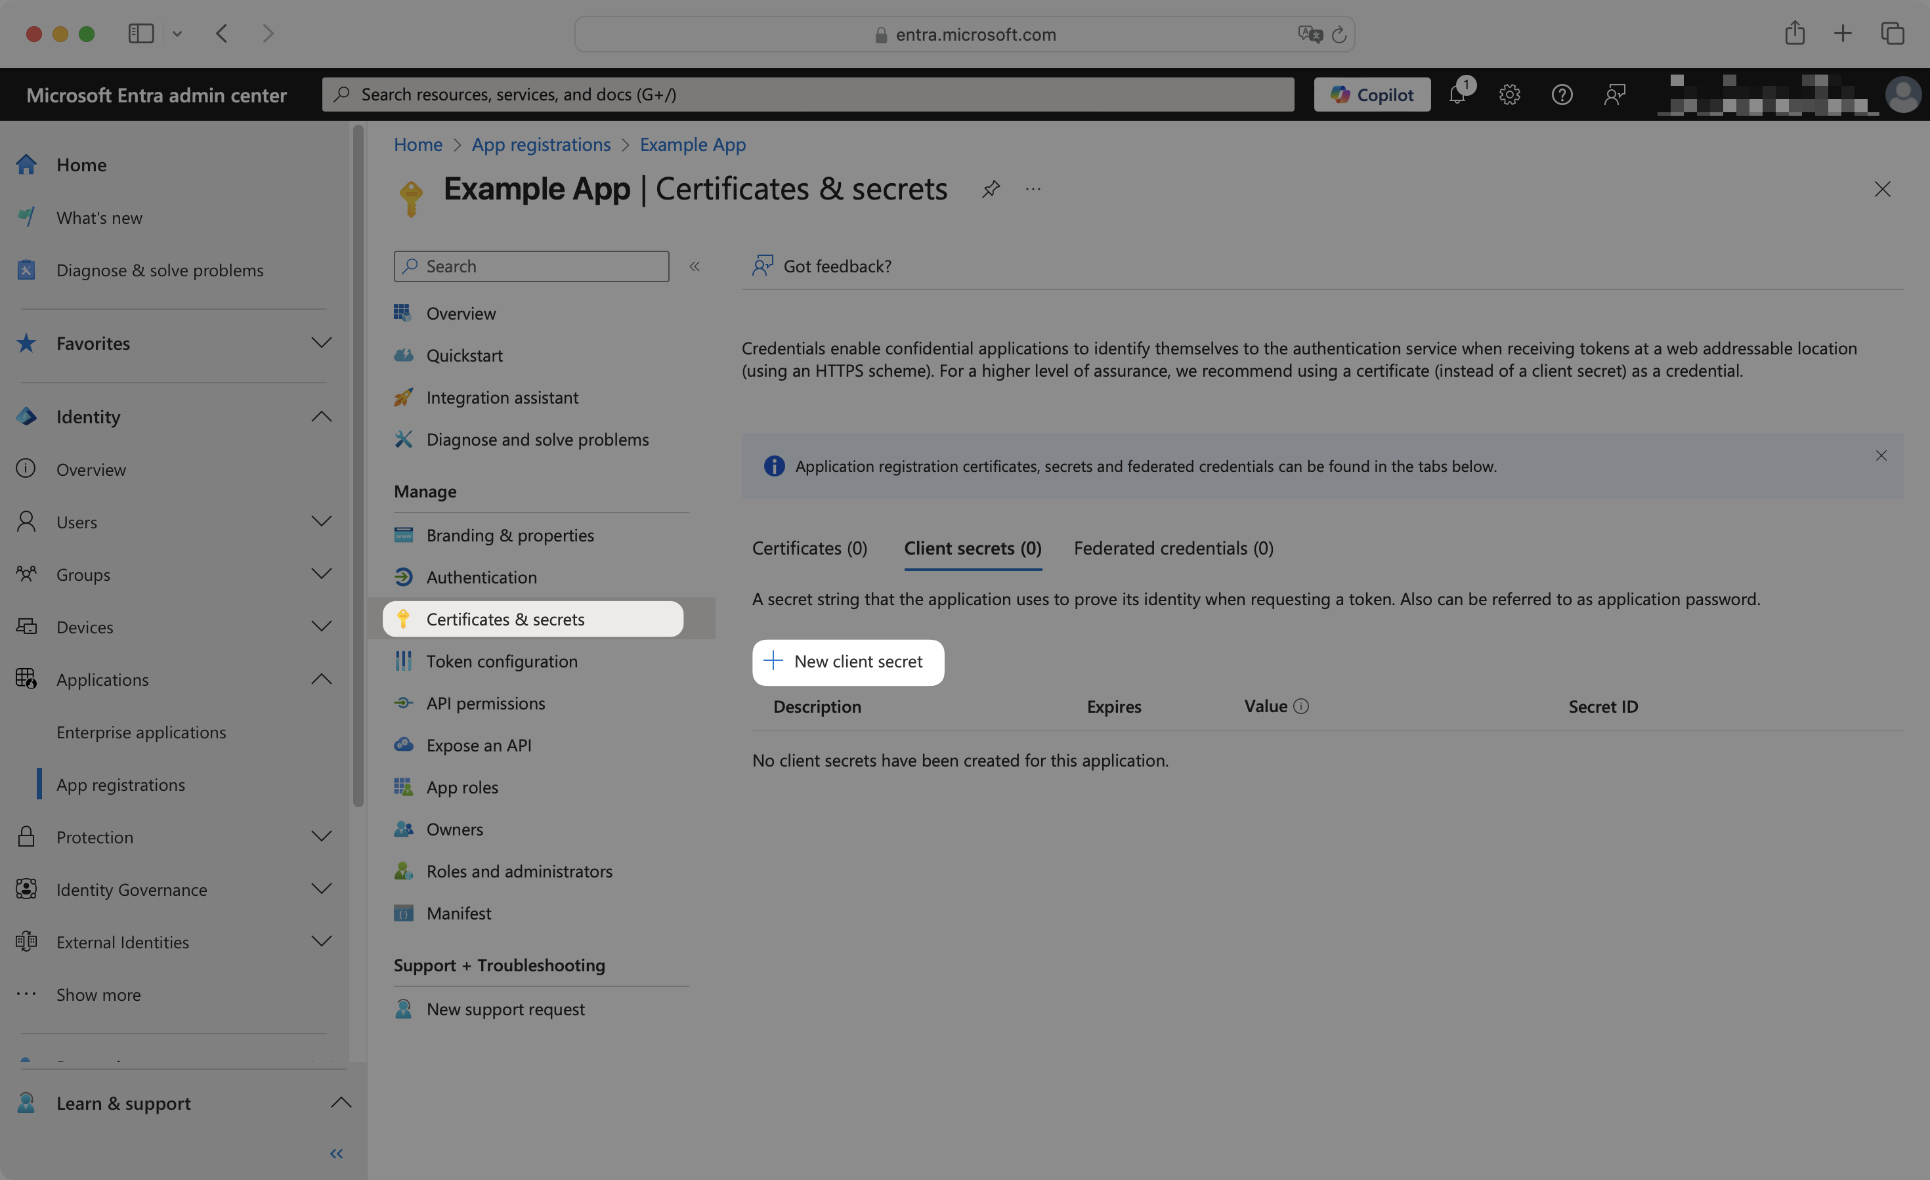This screenshot has height=1180, width=1930.
Task: Switch to the Federated credentials tab
Action: click(1172, 547)
